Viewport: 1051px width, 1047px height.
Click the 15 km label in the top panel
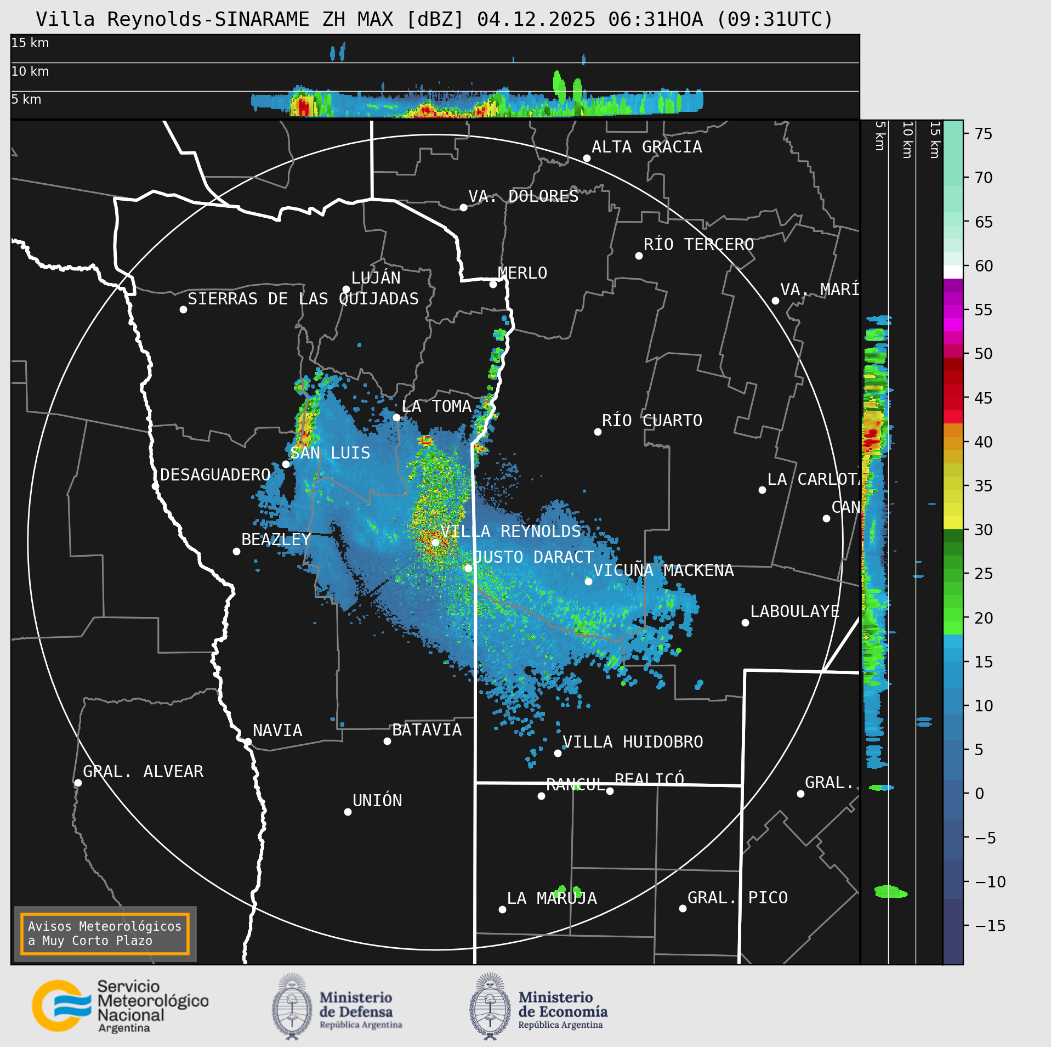30,43
